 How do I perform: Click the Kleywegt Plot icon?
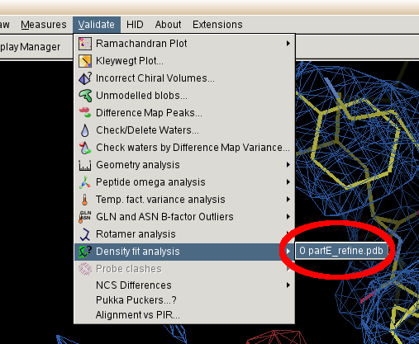click(85, 61)
